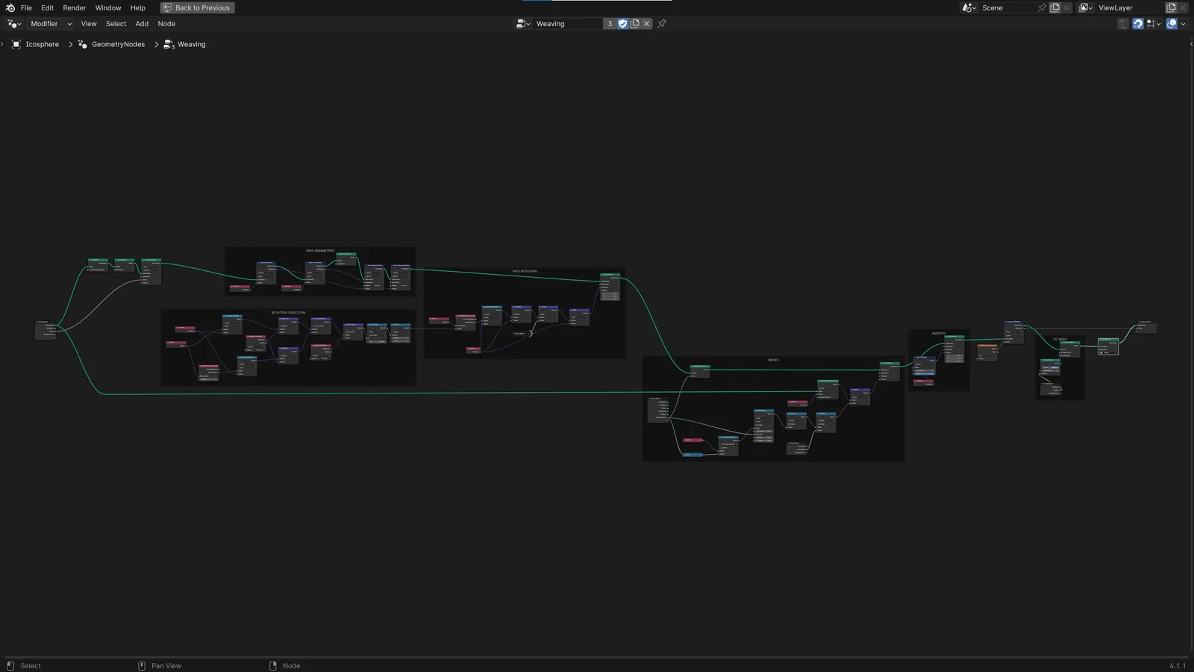The image size is (1194, 672).
Task: Create a duplicate of the Weaving node group
Action: click(x=634, y=23)
